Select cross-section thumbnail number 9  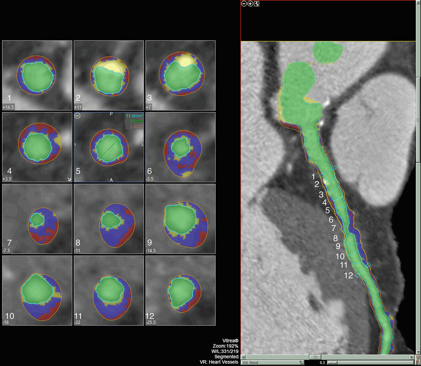click(181, 219)
